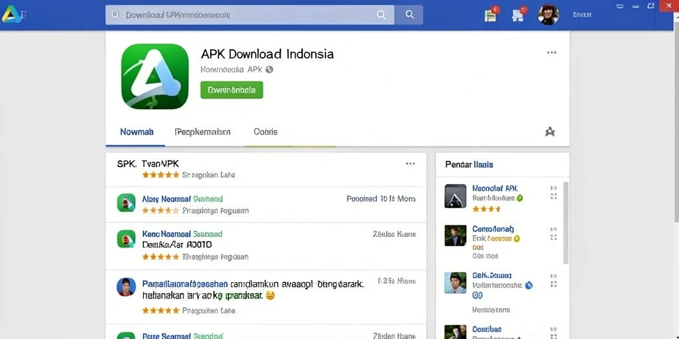This screenshot has height=339, width=679.
Task: Click the star rating in the Alpy Neomeaf row
Action: click(160, 211)
